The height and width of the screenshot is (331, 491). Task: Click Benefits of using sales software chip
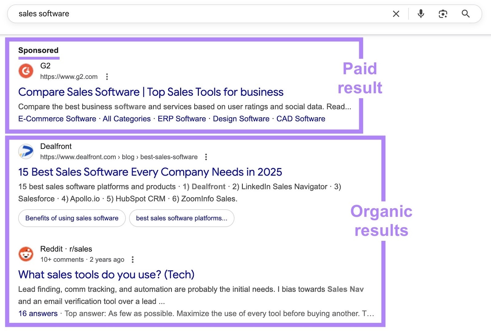coord(72,218)
